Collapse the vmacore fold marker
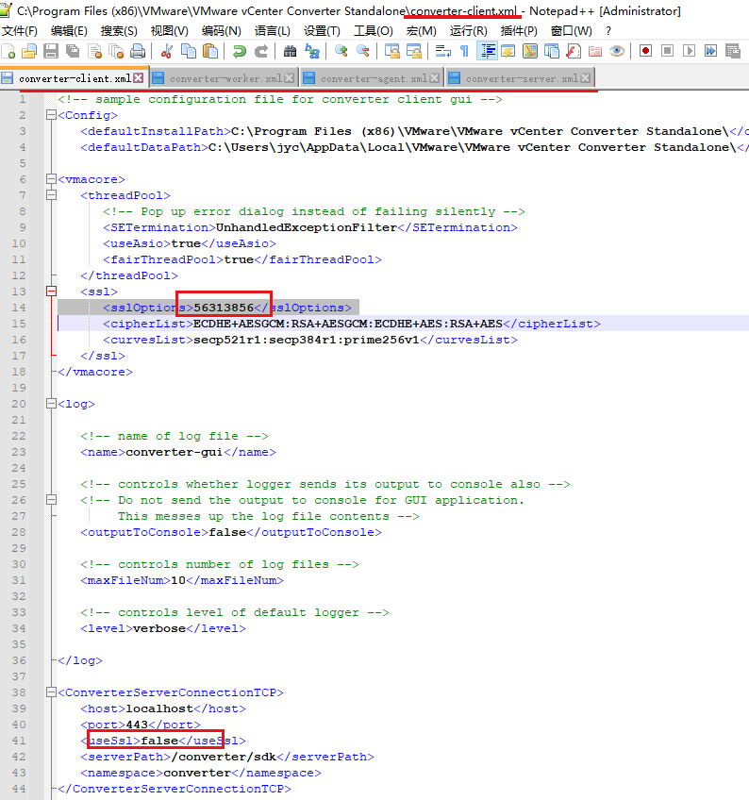This screenshot has height=800, width=749. coord(51,179)
